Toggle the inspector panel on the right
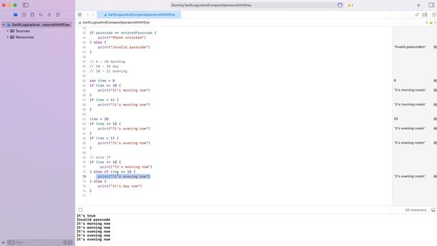Image resolution: width=437 pixels, height=246 pixels. (x=431, y=5)
